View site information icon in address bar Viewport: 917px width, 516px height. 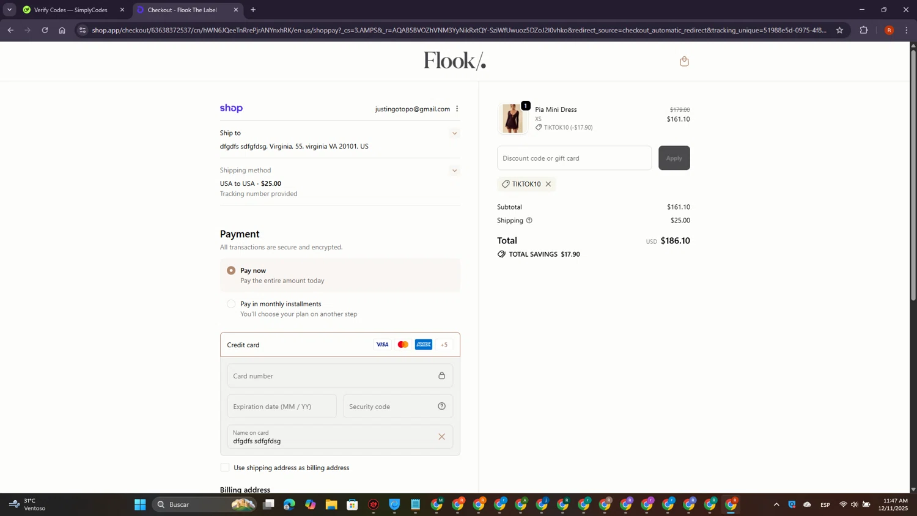(83, 30)
